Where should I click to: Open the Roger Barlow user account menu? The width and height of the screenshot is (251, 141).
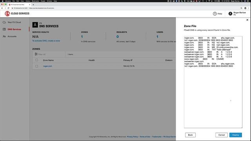click(237, 14)
